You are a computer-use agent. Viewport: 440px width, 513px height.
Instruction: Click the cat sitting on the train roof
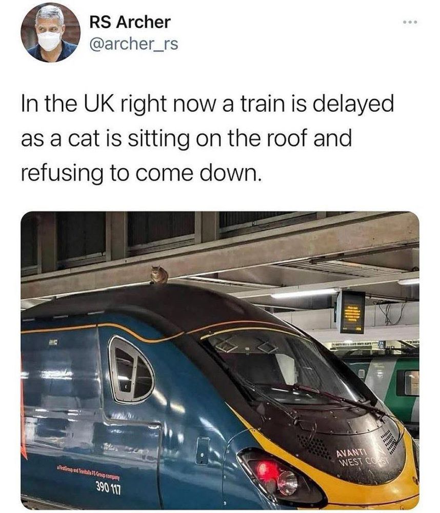tap(159, 275)
